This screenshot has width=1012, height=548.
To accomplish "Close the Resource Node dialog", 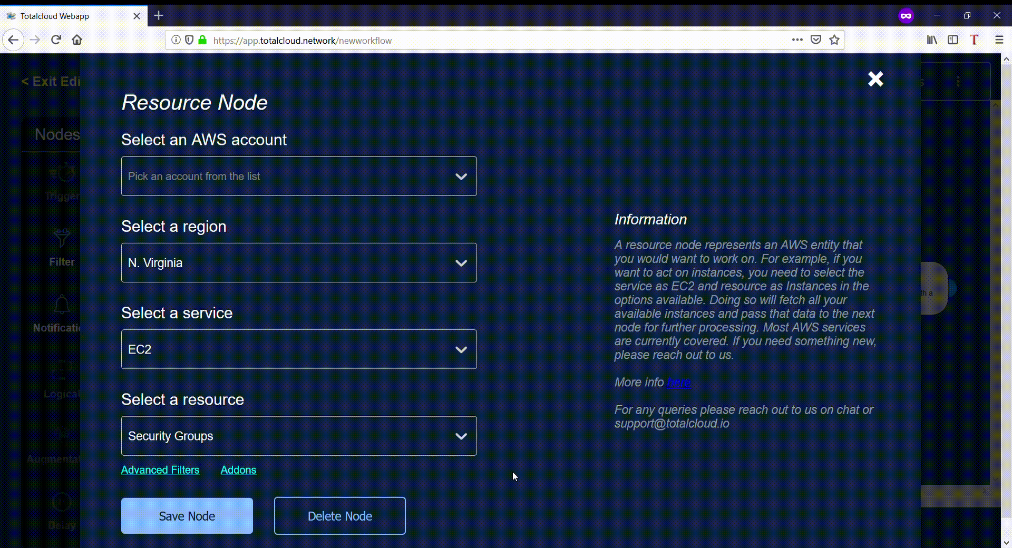I will tap(875, 79).
